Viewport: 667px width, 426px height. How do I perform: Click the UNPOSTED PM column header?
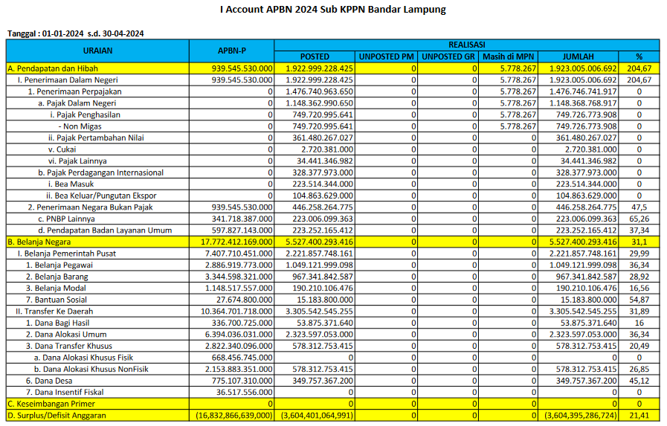pos(387,57)
